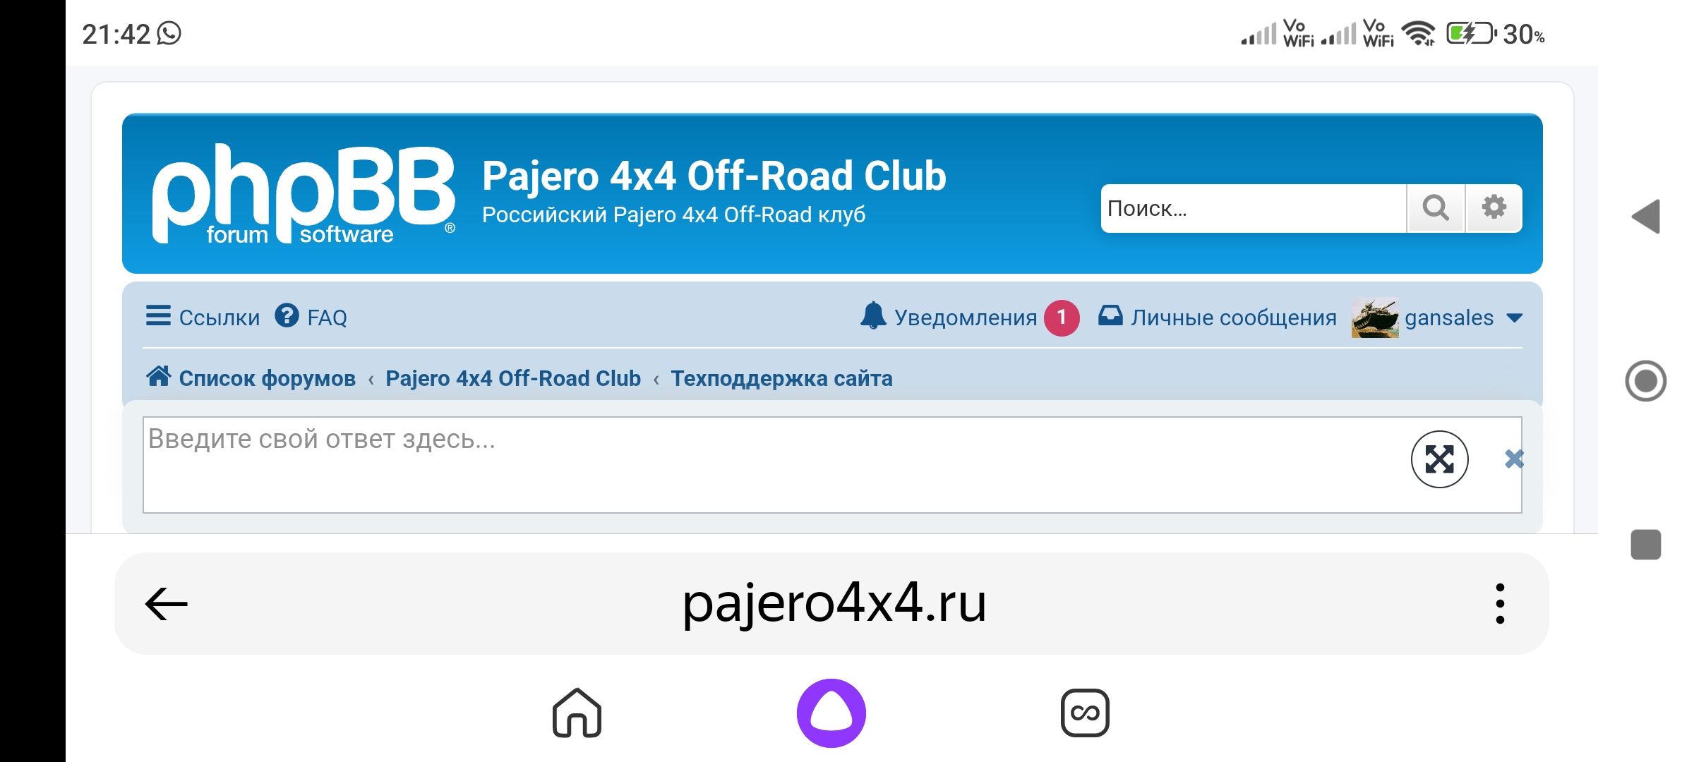Click the notifications bell icon

873,316
